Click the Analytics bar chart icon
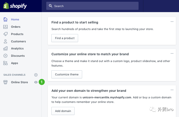The height and width of the screenshot is (117, 179). (6, 48)
